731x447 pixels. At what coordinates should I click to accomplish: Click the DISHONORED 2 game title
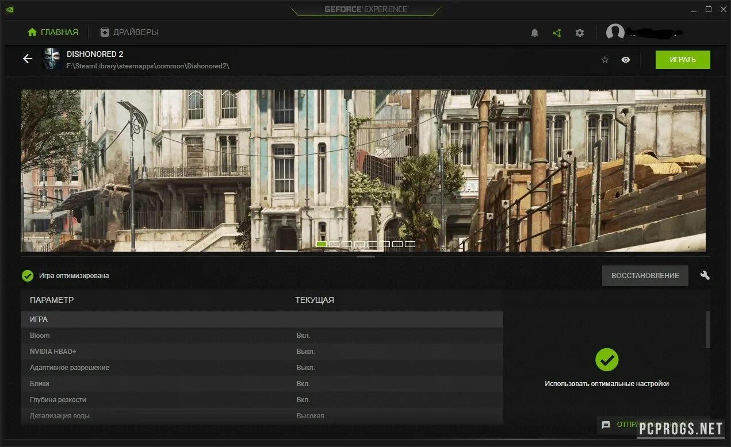tap(95, 54)
